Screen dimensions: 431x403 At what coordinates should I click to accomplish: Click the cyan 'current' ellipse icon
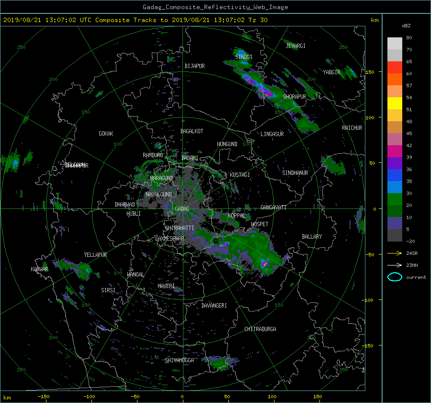point(395,277)
